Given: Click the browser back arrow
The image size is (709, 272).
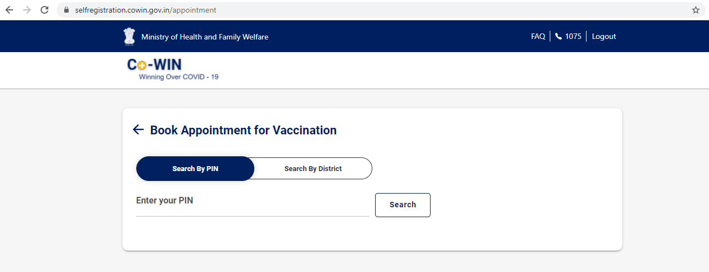Looking at the screenshot, I should 9,10.
